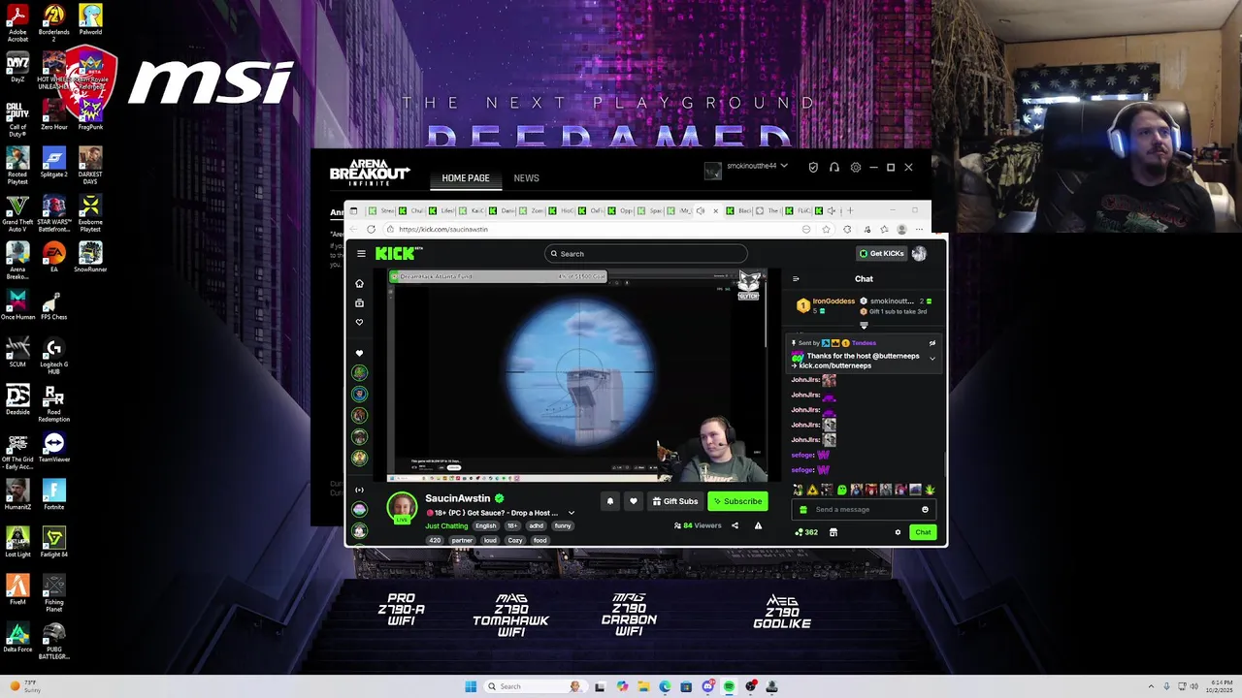
Task: Select the HOME PAGE tab
Action: coord(466,178)
